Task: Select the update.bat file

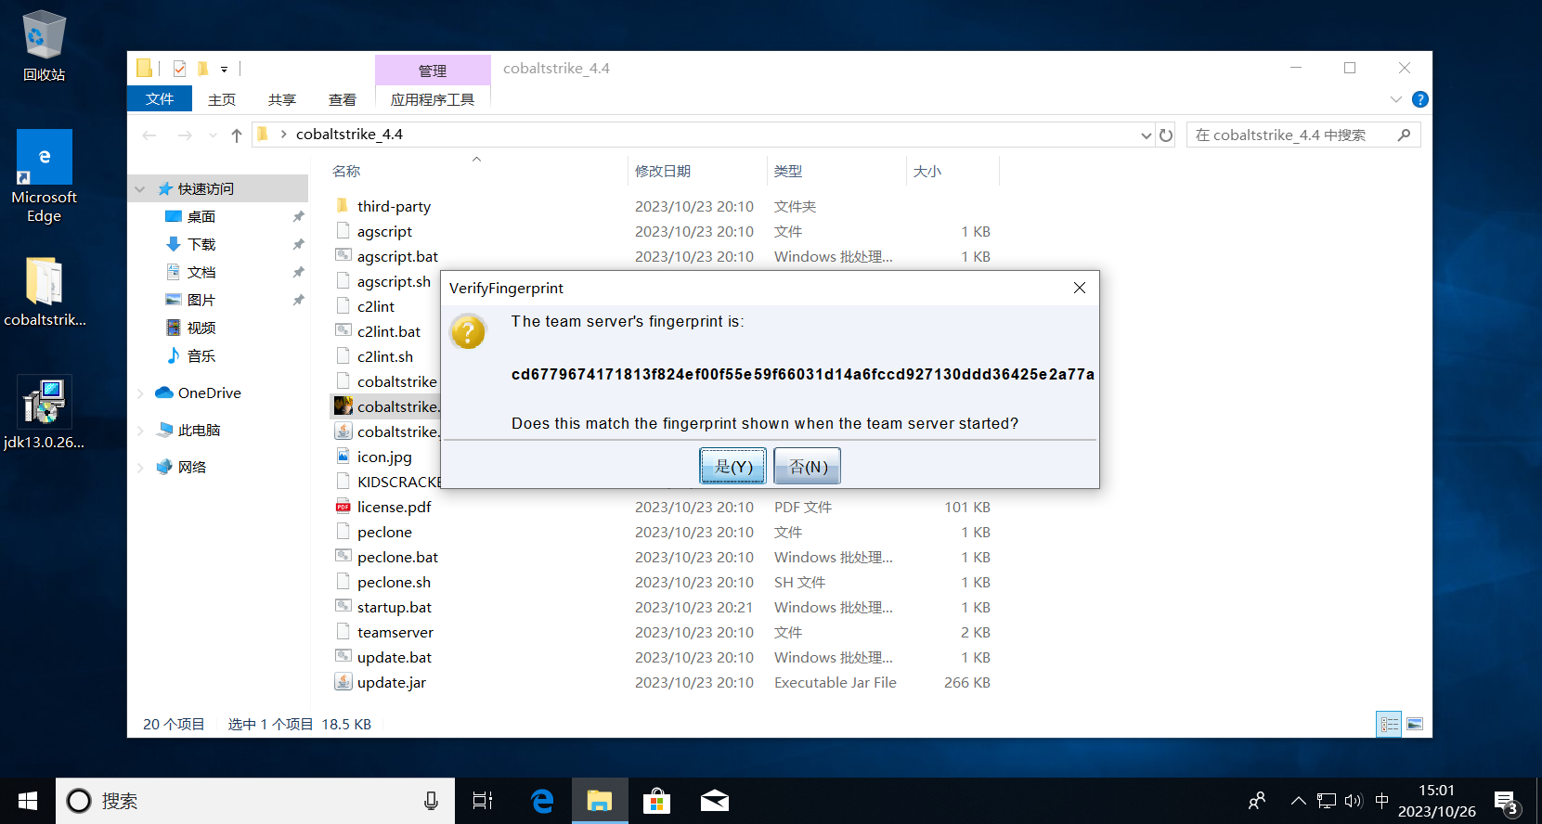Action: pyautogui.click(x=395, y=658)
